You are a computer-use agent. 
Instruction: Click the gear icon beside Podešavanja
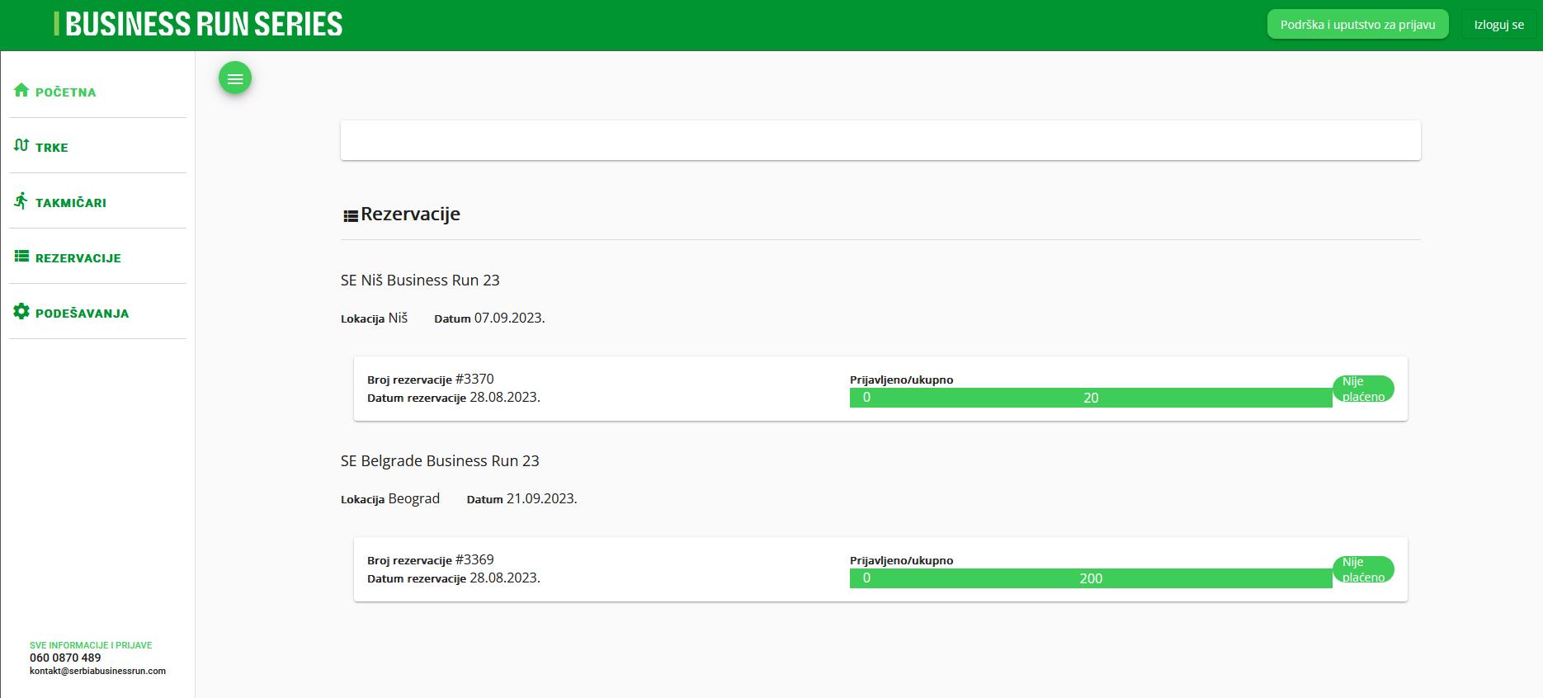click(x=21, y=311)
